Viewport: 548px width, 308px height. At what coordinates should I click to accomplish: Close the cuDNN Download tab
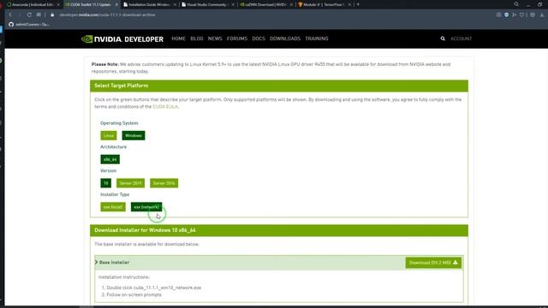(x=291, y=4)
